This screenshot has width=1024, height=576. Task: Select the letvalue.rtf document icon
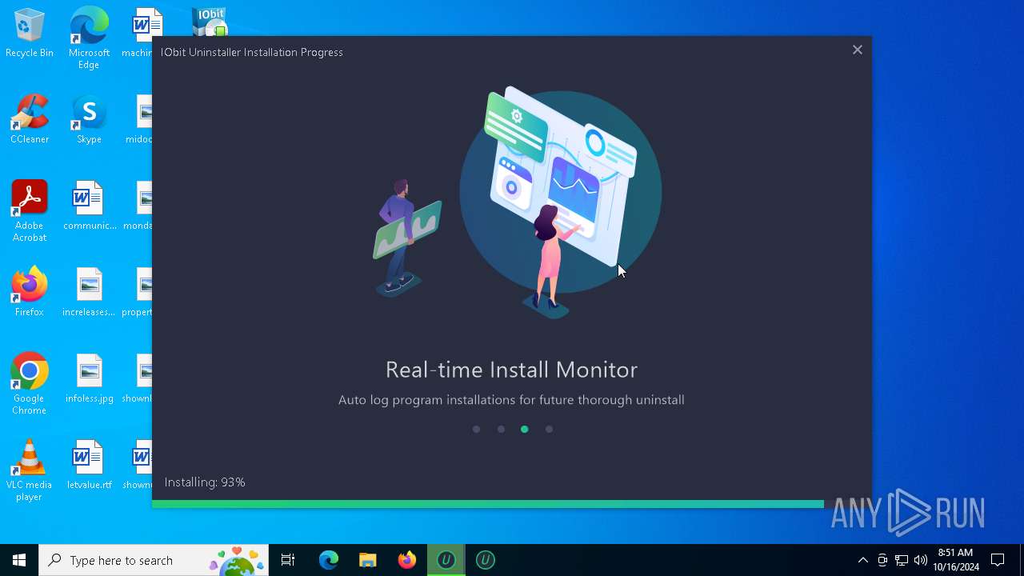89,466
